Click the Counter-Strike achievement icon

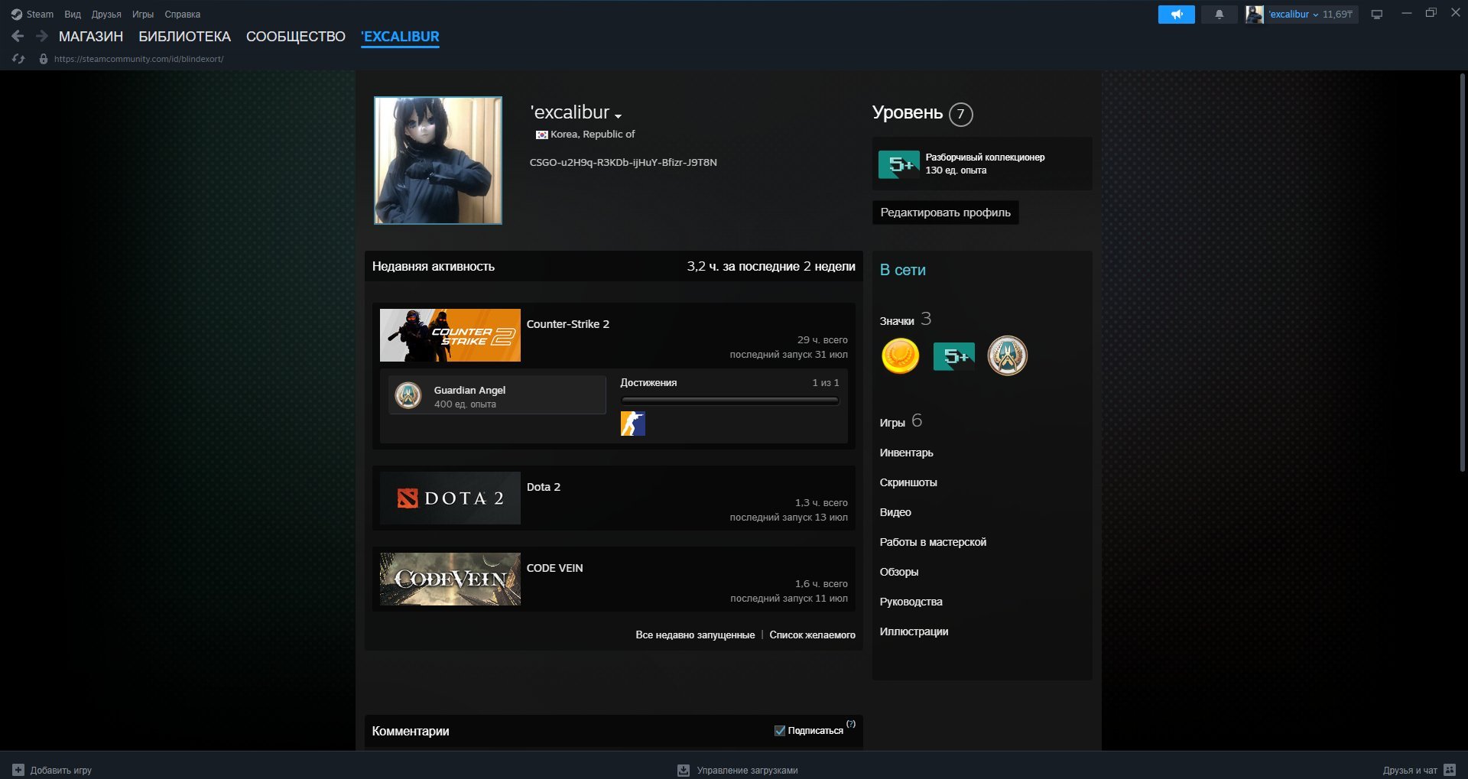633,424
